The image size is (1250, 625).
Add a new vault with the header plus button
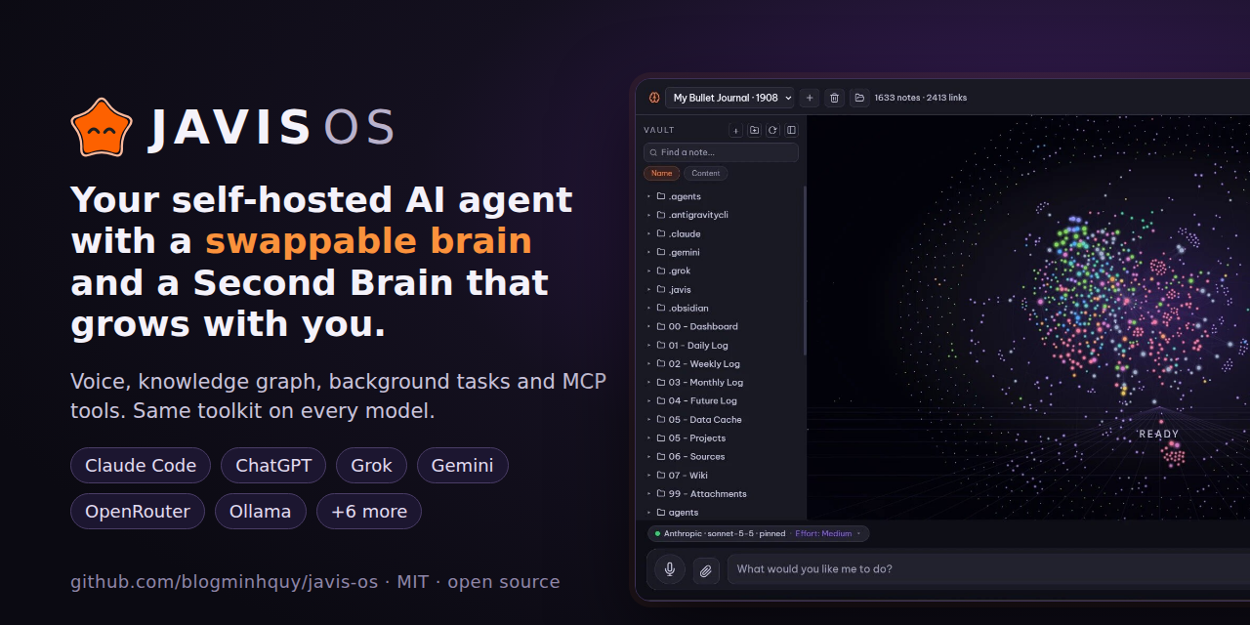[810, 98]
